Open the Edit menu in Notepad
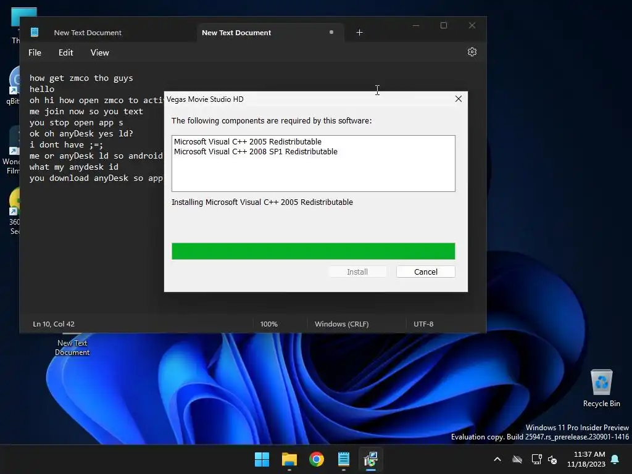This screenshot has height=474, width=632. pos(65,53)
